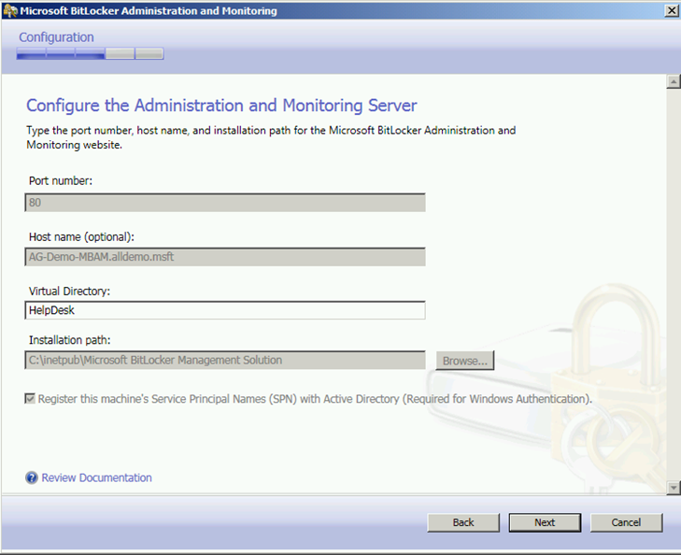The image size is (681, 555).
Task: Click Next to continue setup
Action: click(x=545, y=522)
